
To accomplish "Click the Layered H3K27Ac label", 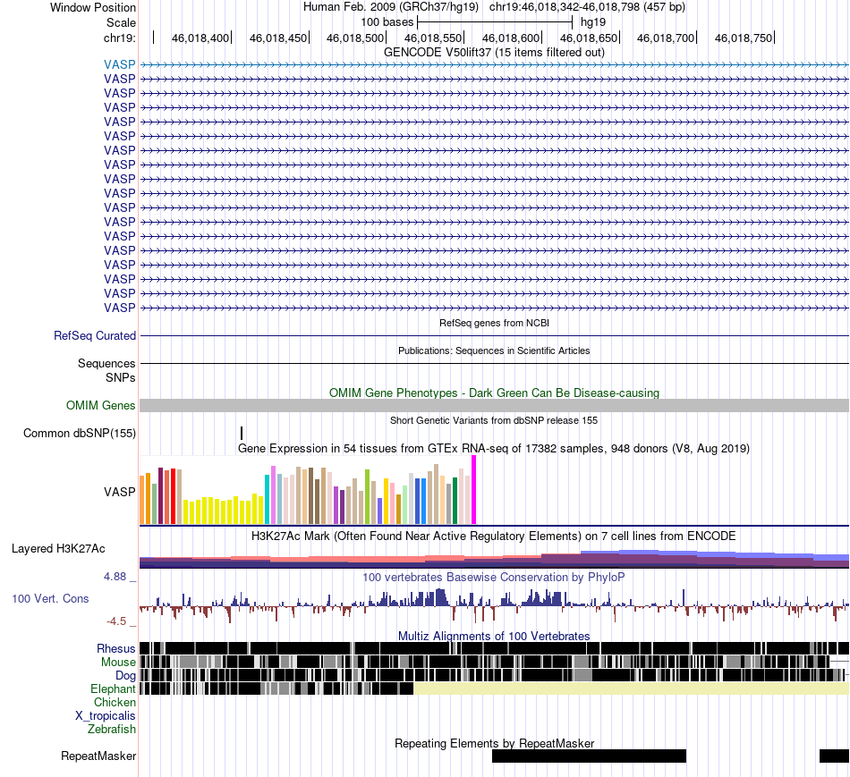I will (58, 548).
